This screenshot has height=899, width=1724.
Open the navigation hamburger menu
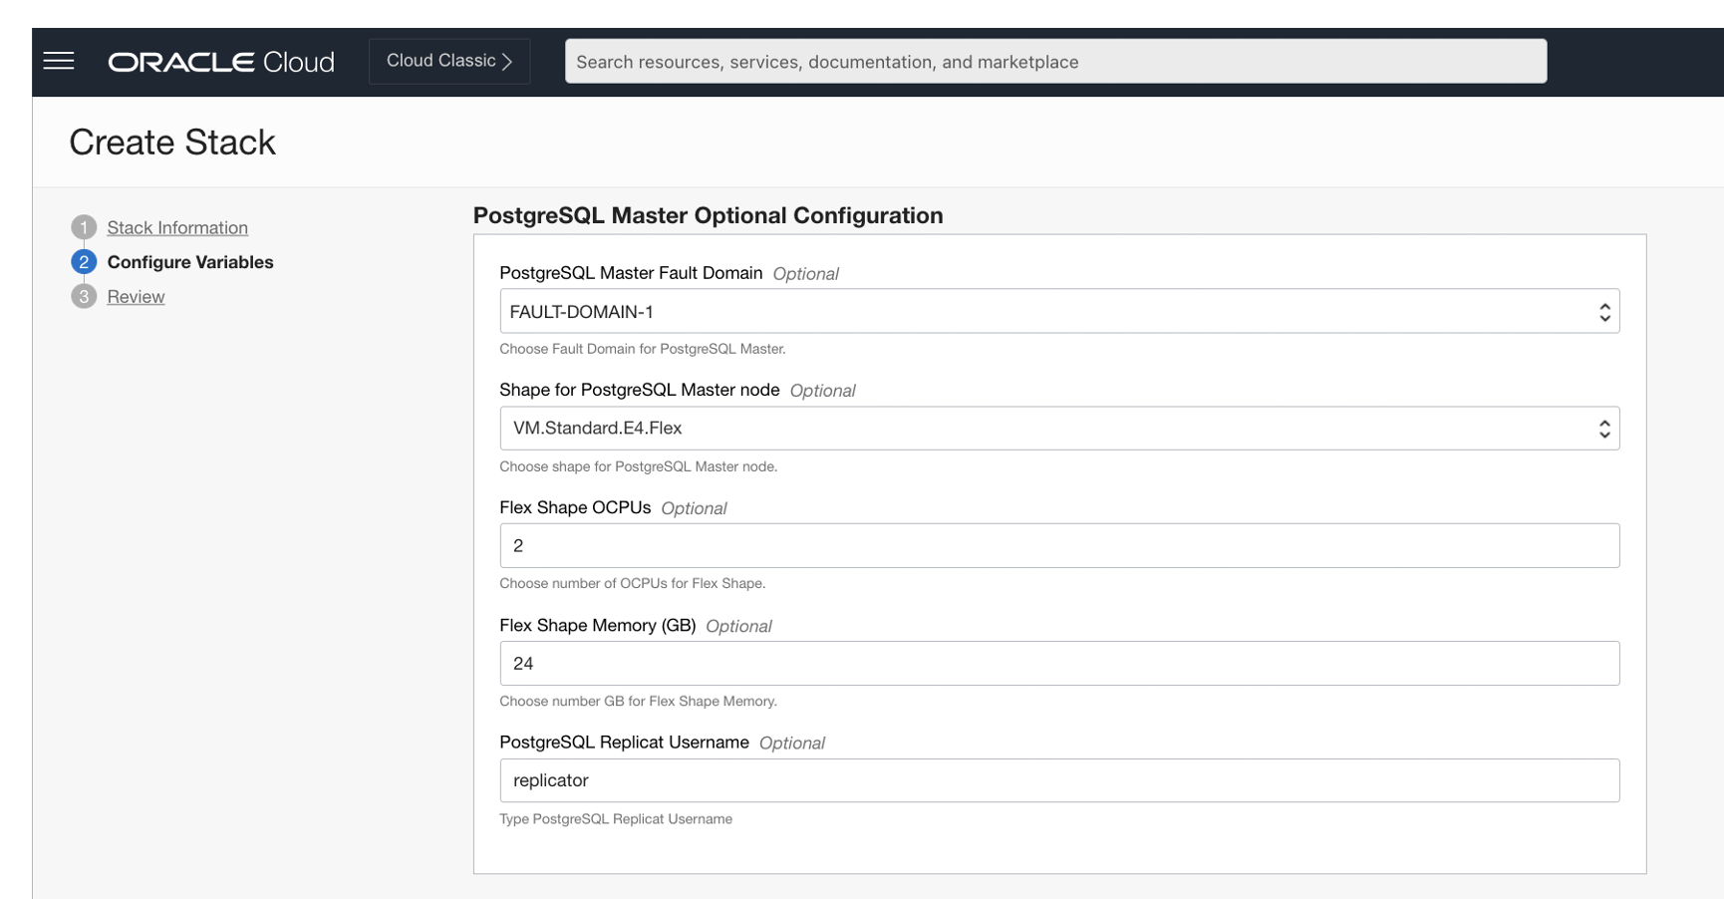point(57,60)
